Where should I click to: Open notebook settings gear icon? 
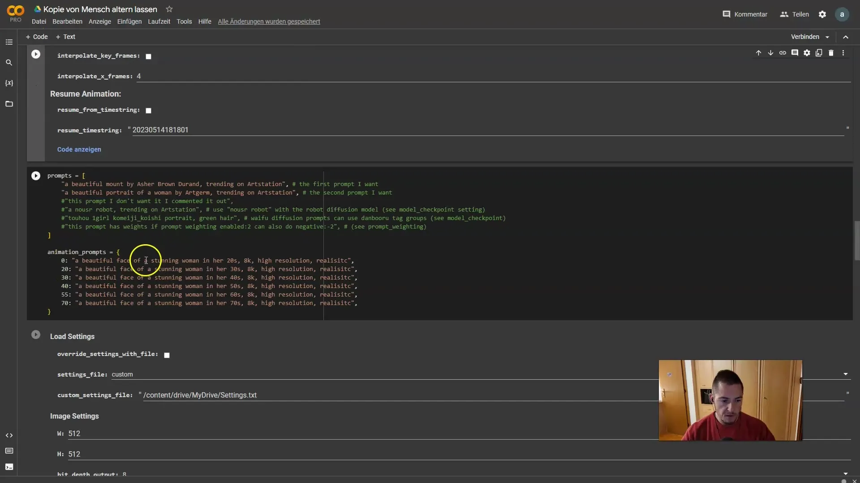pyautogui.click(x=822, y=14)
